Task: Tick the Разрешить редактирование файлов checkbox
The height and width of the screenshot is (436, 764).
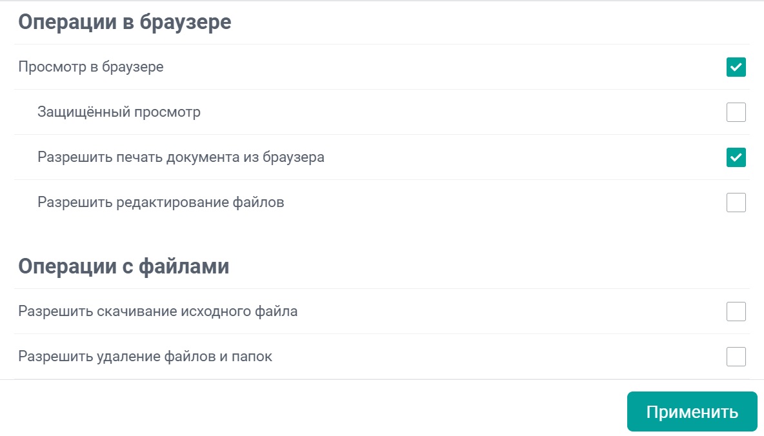Action: (x=736, y=203)
